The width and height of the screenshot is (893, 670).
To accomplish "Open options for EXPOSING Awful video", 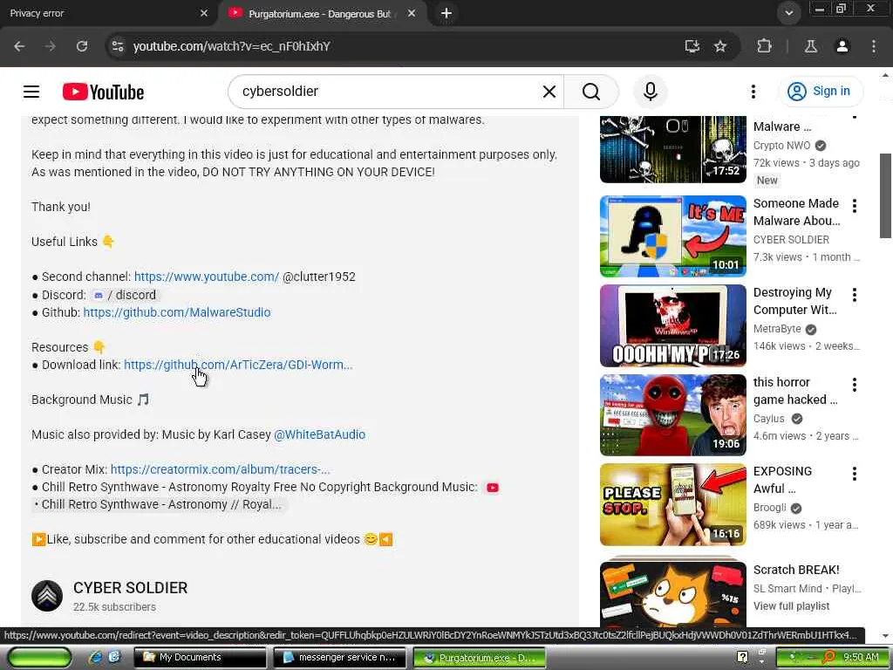I will 855,474.
